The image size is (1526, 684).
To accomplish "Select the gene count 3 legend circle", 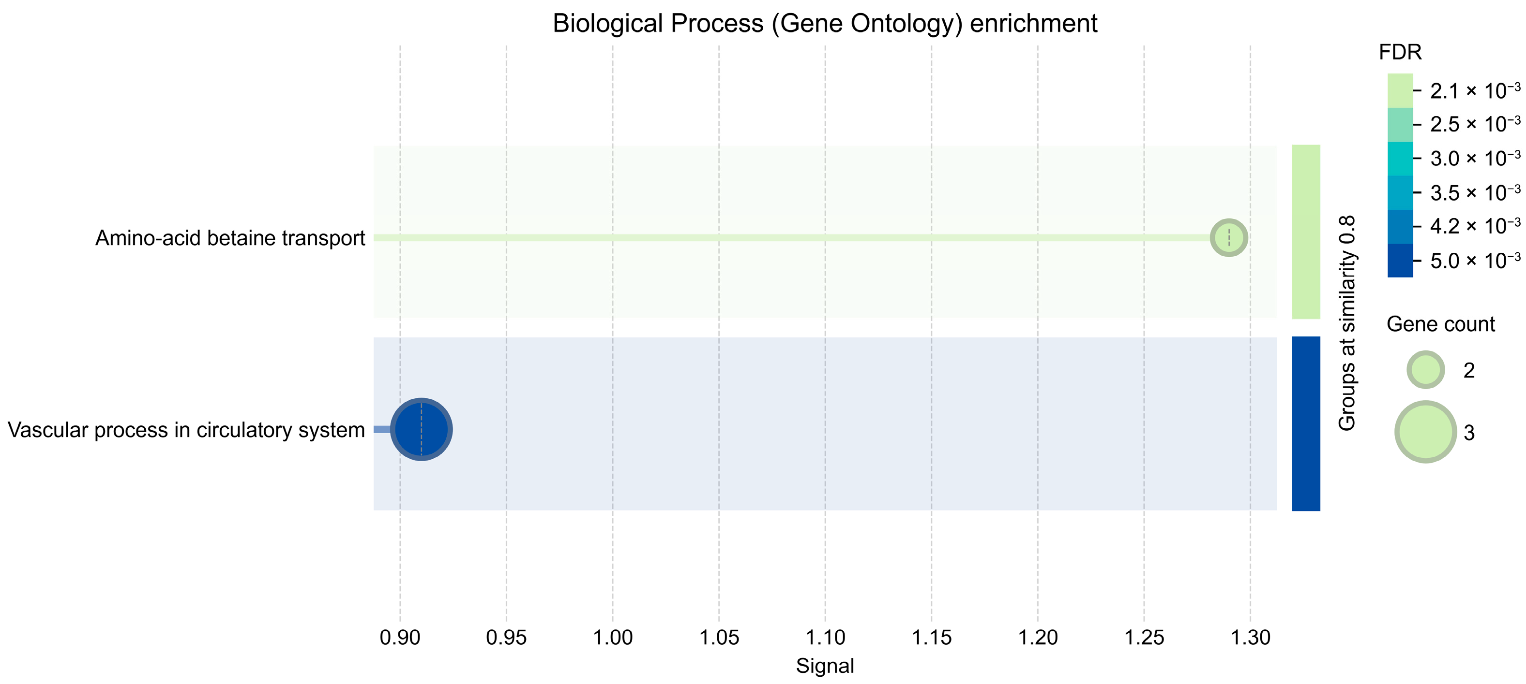I will coord(1425,431).
